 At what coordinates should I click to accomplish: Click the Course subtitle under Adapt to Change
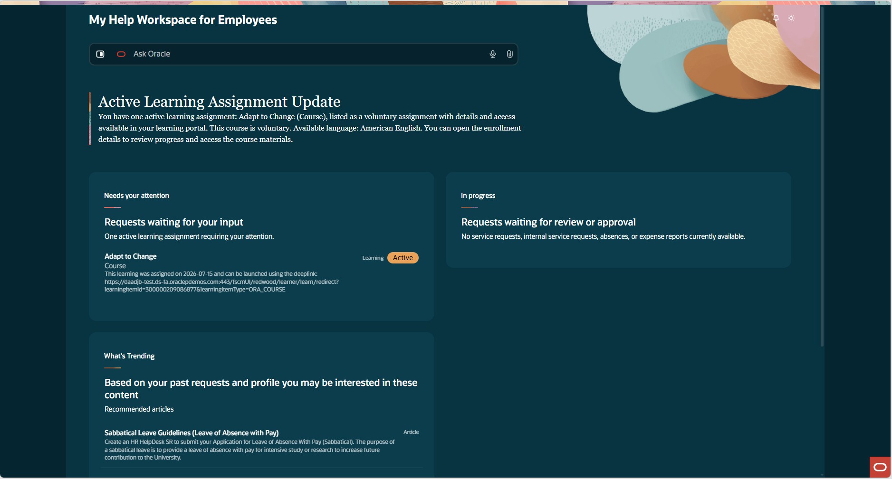pos(115,266)
